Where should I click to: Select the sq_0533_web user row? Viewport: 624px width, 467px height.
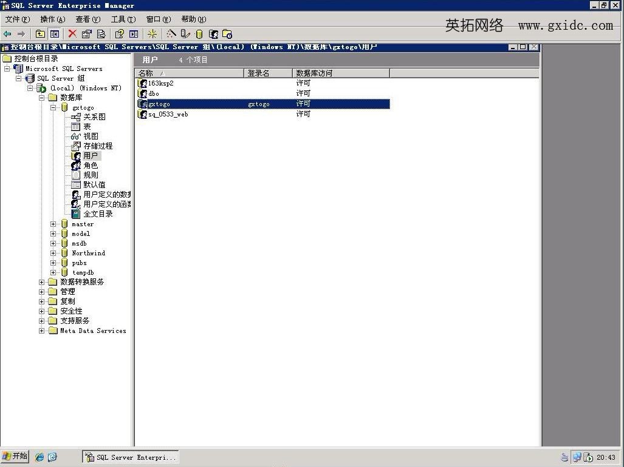coord(168,114)
